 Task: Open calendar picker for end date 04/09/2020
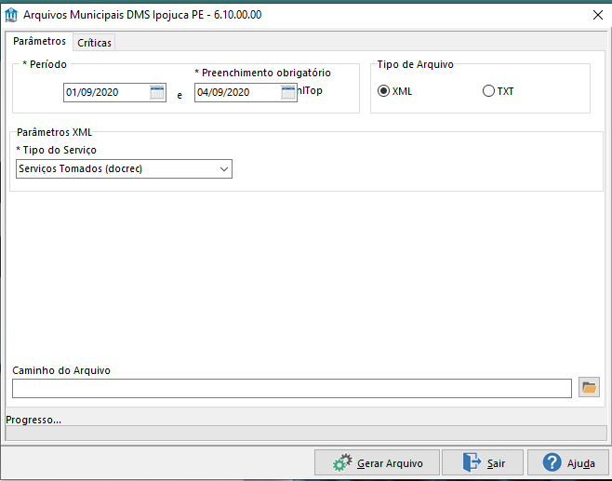[x=288, y=92]
